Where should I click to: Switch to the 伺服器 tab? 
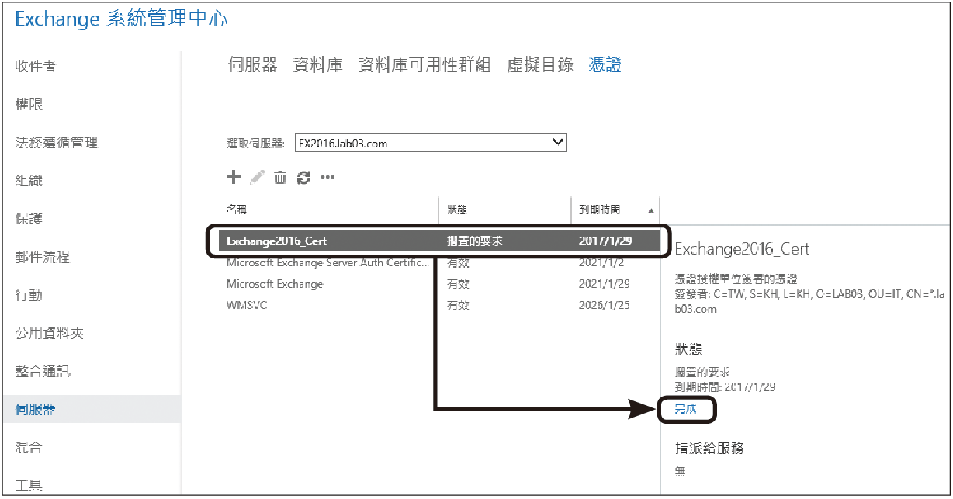pyautogui.click(x=252, y=65)
